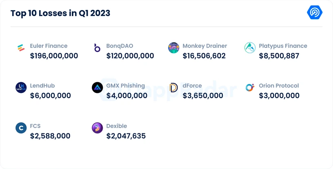Select the Platypus Finance label text

click(x=283, y=46)
